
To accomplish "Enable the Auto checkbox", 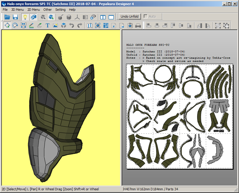I will point(146,16).
